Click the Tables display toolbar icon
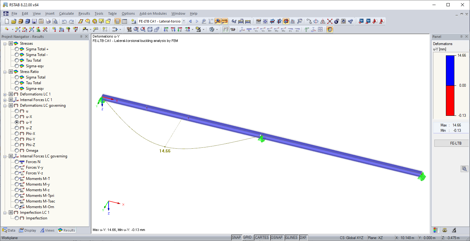 coord(124,21)
